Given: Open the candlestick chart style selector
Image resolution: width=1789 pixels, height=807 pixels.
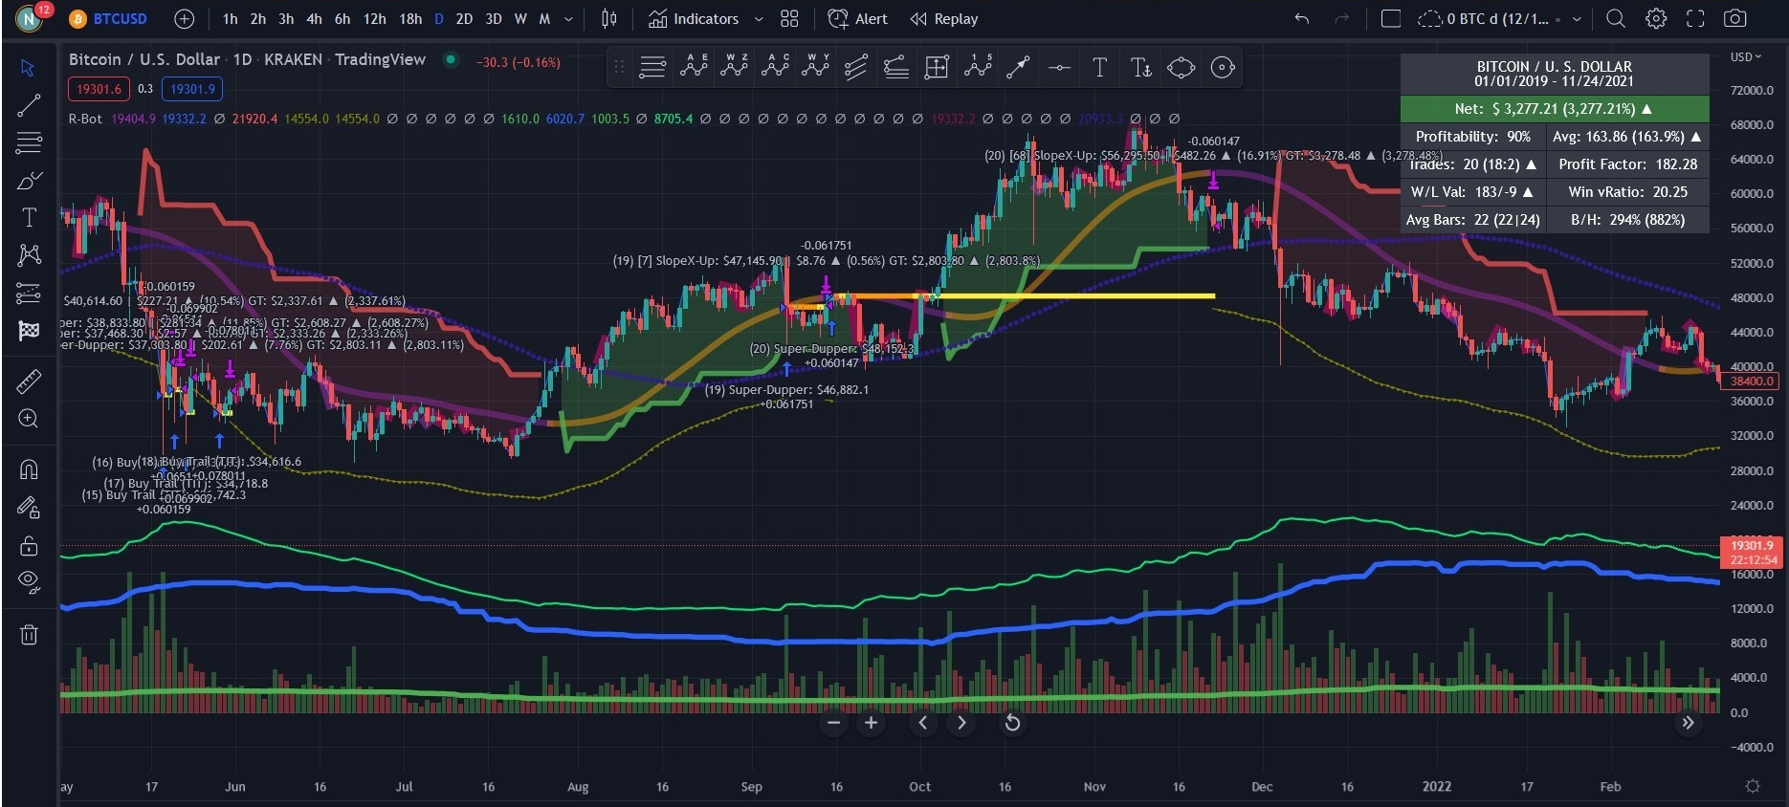Looking at the screenshot, I should pyautogui.click(x=608, y=19).
